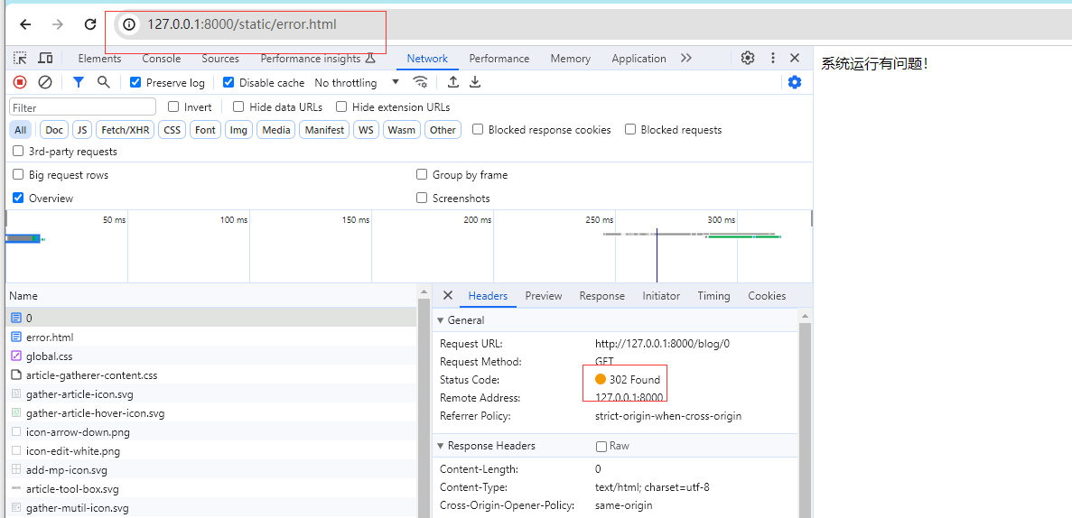This screenshot has height=518, width=1072.
Task: Enable Hide extension URLs checkbox
Action: [341, 106]
